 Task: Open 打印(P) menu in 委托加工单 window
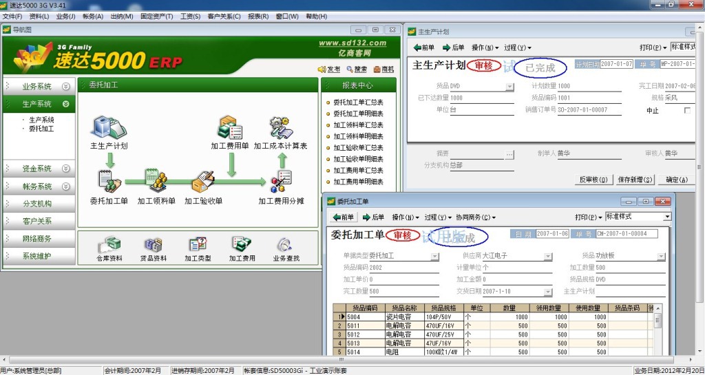(589, 217)
